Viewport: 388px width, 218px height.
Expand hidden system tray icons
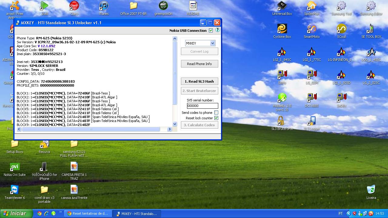349,213
